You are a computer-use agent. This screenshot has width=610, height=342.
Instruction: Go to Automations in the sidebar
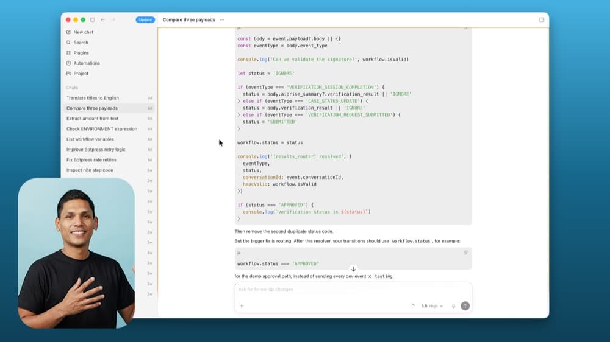(87, 63)
